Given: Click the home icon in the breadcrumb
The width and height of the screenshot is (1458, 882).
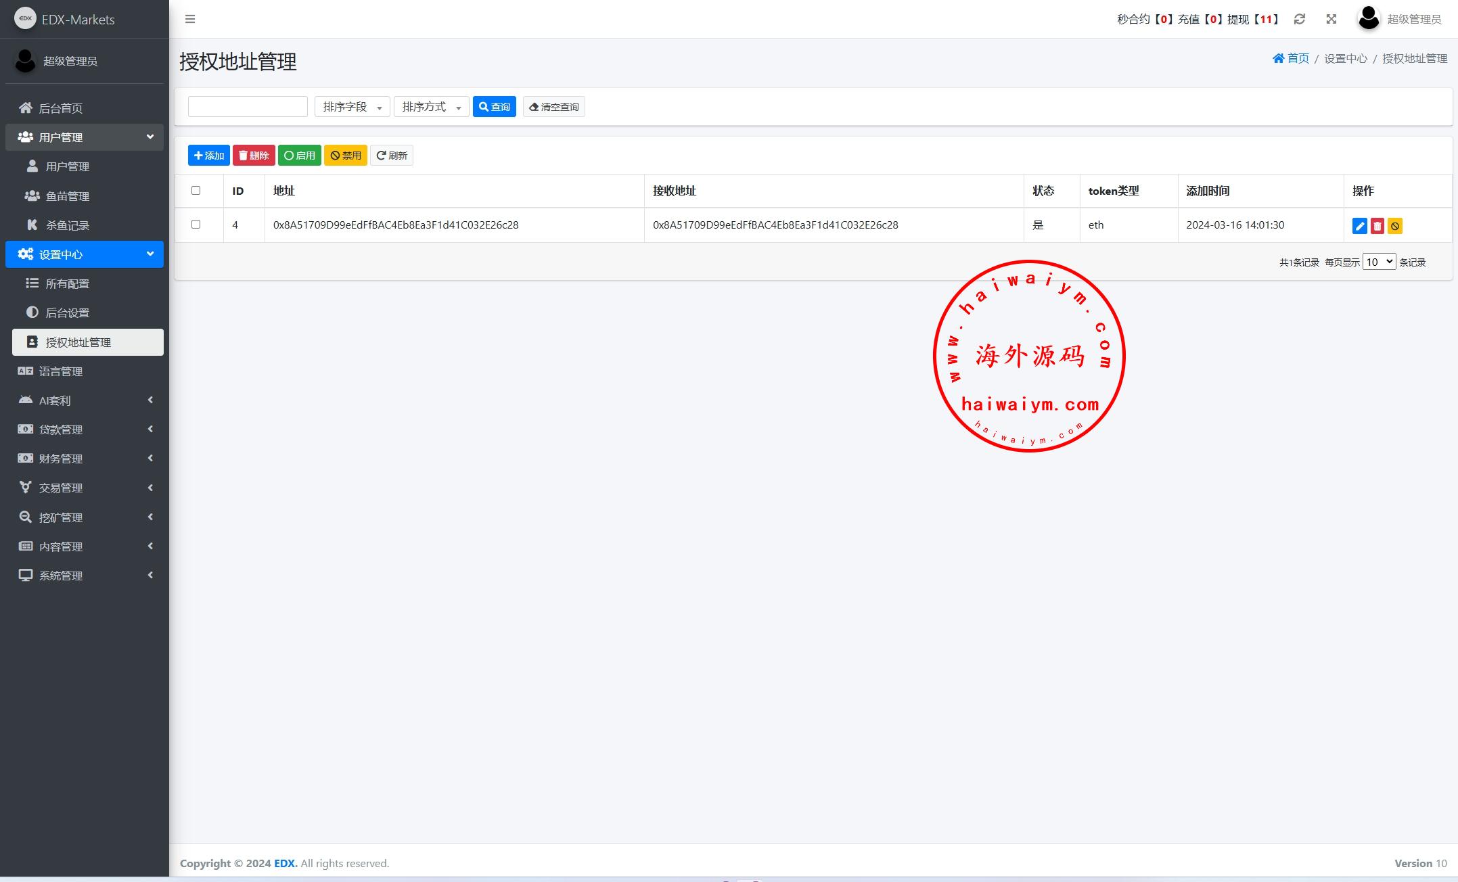Looking at the screenshot, I should click(x=1278, y=58).
